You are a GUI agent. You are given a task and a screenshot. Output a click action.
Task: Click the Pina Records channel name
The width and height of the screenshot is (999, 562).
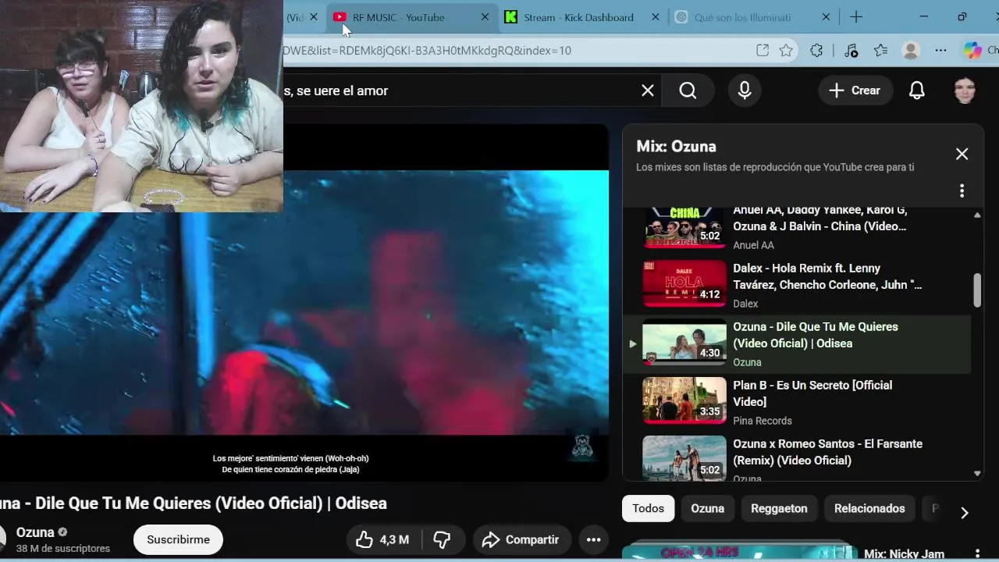coord(763,421)
